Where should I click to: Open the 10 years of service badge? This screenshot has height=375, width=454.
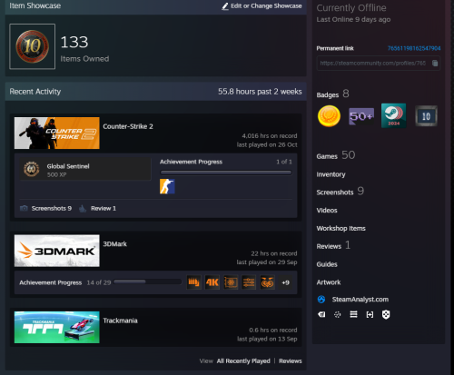pos(426,116)
